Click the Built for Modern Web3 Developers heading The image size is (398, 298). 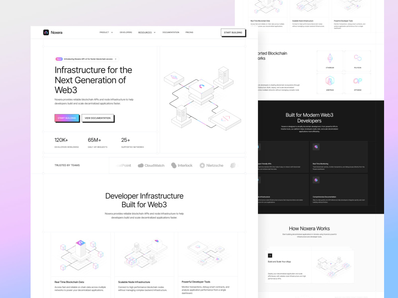click(309, 118)
